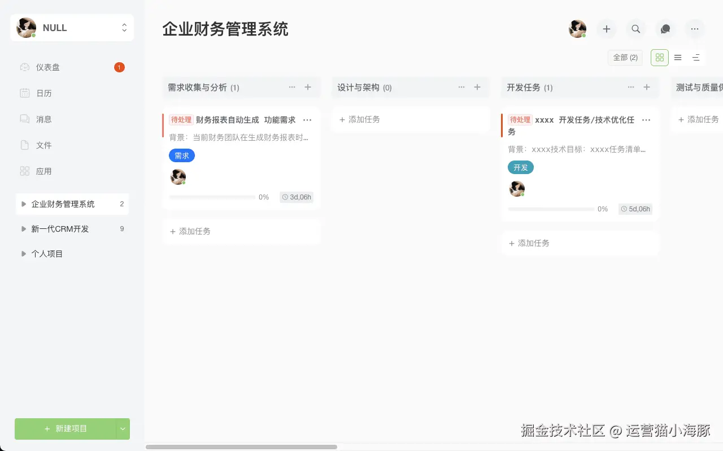
Task: Expand the 企业财务管理系统 project tree arrow
Action: click(24, 204)
